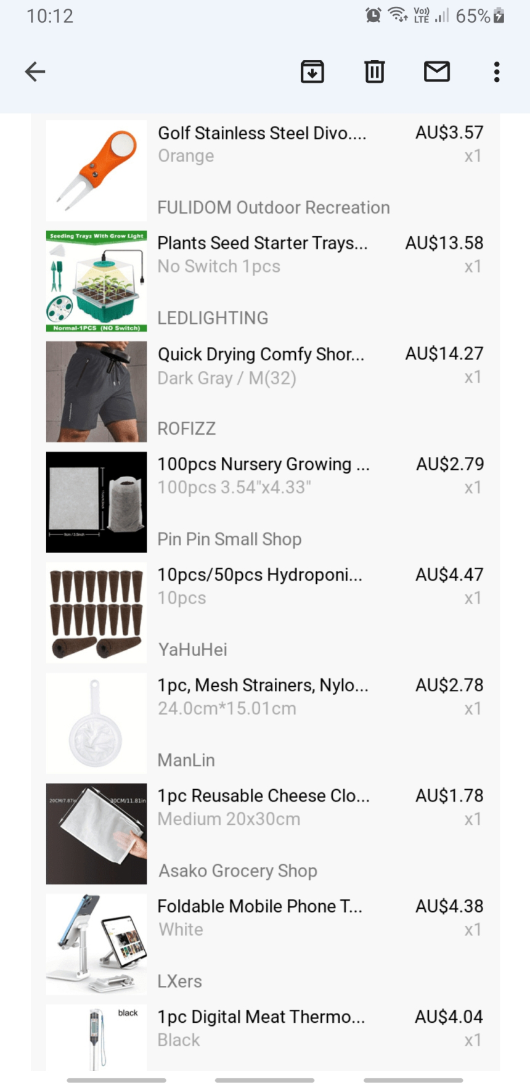Visit the Asako Grocery Shop store

[238, 871]
